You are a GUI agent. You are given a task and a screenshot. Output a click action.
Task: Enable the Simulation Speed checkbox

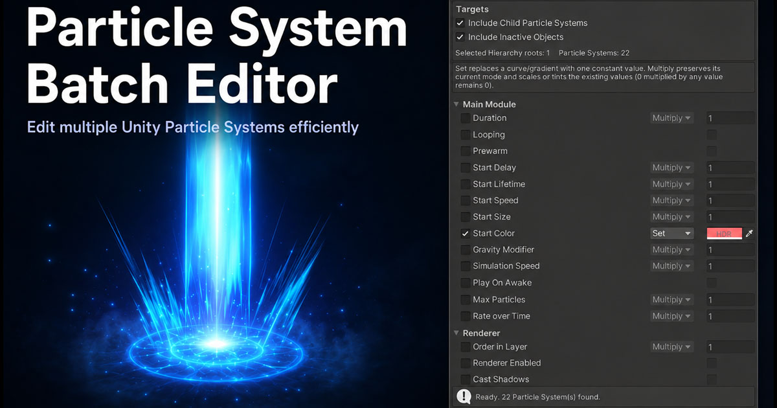466,266
